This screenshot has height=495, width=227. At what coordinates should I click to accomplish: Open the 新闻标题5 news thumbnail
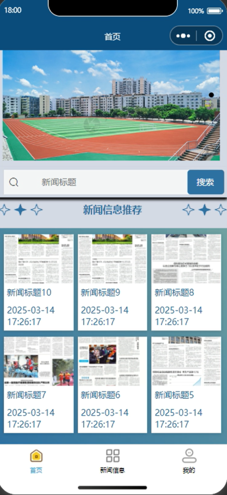186,362
